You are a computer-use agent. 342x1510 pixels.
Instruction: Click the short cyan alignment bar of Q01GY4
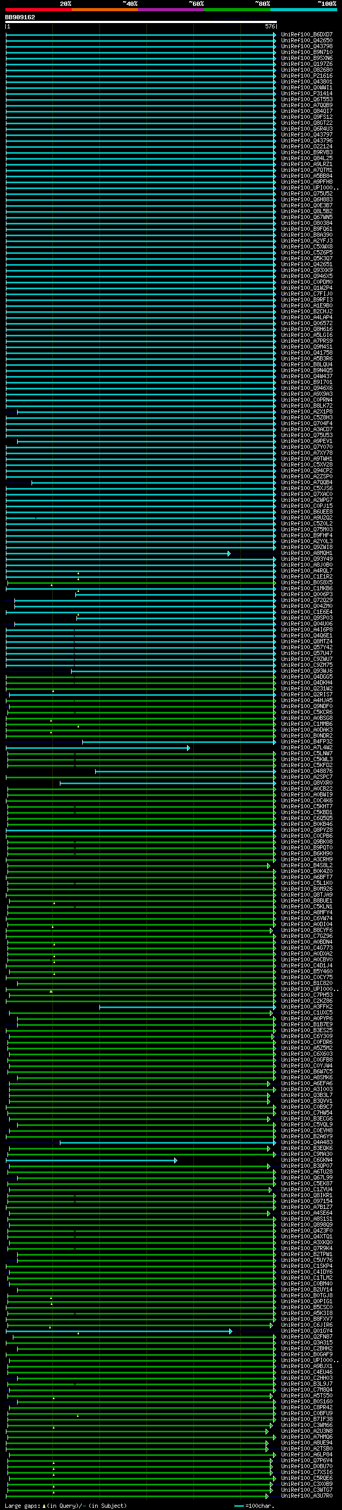[x=119, y=1332]
